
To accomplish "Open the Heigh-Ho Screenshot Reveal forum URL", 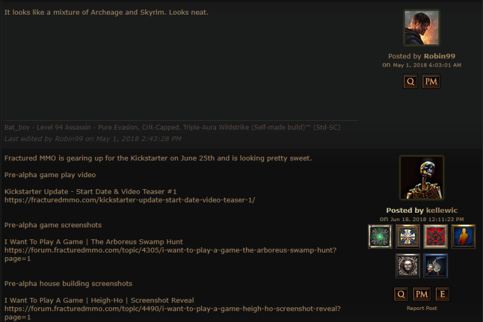I will pyautogui.click(x=172, y=312).
